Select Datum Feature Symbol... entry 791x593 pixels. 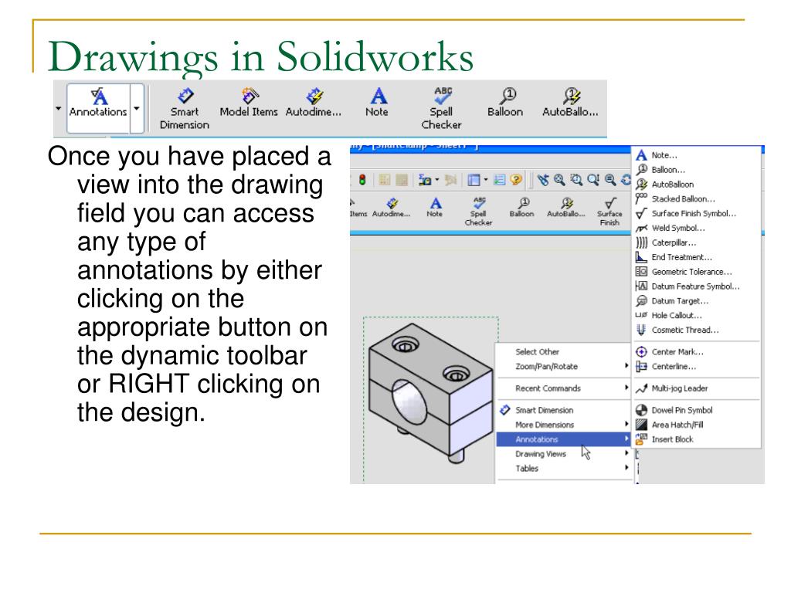pyautogui.click(x=697, y=286)
